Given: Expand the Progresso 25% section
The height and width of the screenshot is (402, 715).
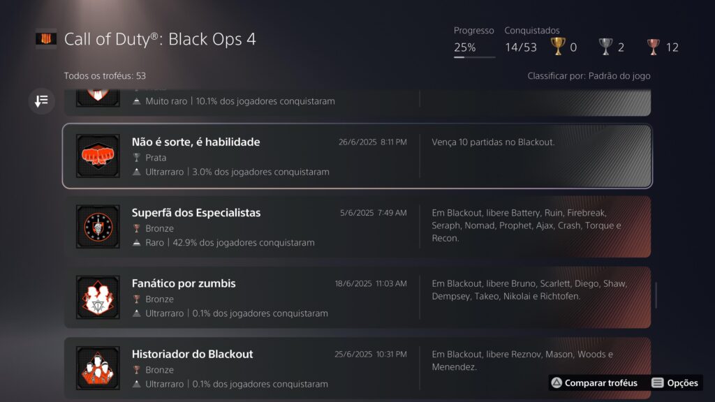Looking at the screenshot, I should [474, 40].
